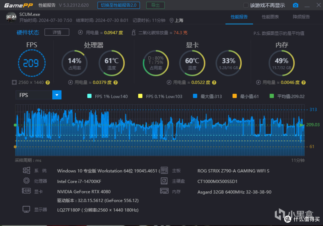Click the CPU temperature 61℃ gauge
The height and width of the screenshot is (226, 323).
112,63
